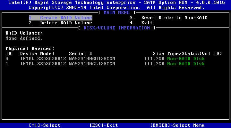Screen dimensions: 231x128
Task: Click the RAID Volumes label
Action: tap(24, 33)
